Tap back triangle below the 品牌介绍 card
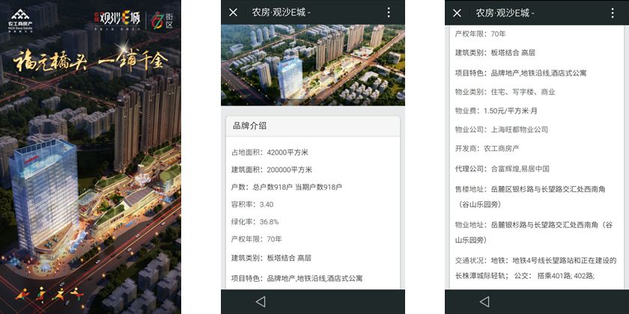 (261, 301)
